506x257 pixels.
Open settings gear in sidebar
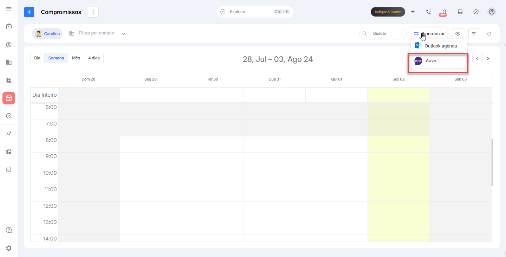click(9, 248)
